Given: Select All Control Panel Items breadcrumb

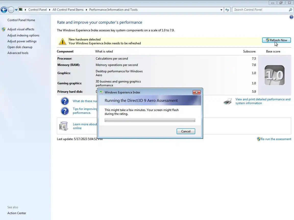Looking at the screenshot, I should click(x=68, y=10).
